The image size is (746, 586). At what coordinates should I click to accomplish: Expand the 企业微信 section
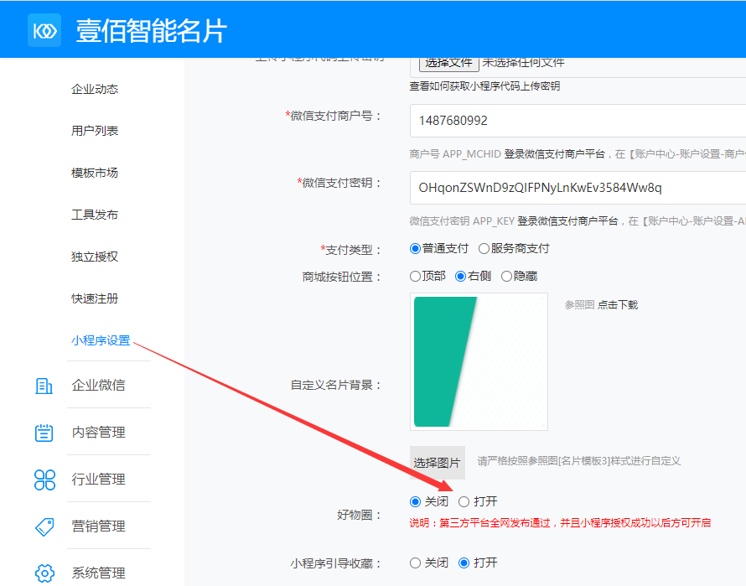pos(98,385)
